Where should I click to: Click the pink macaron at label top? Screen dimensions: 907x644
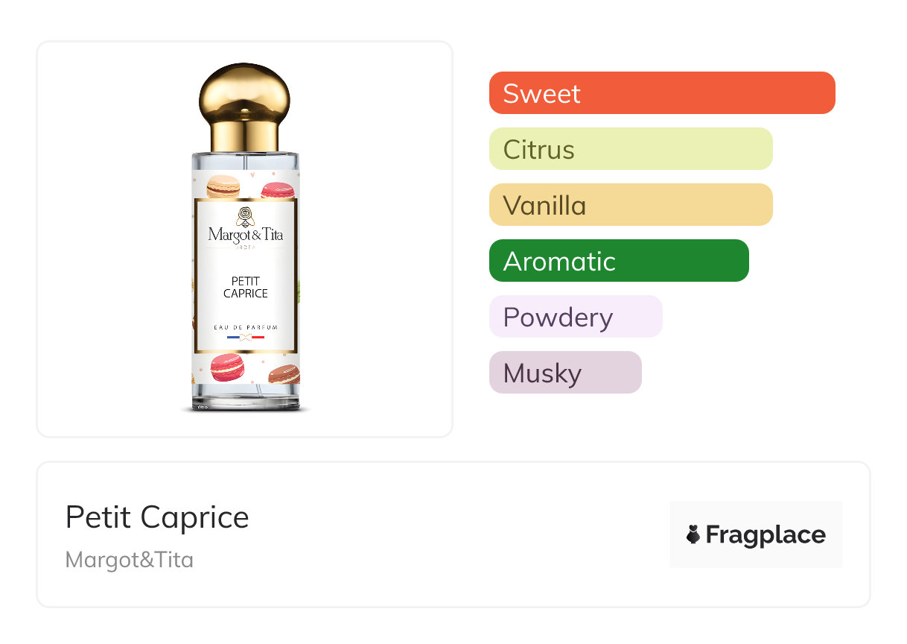pyautogui.click(x=277, y=191)
